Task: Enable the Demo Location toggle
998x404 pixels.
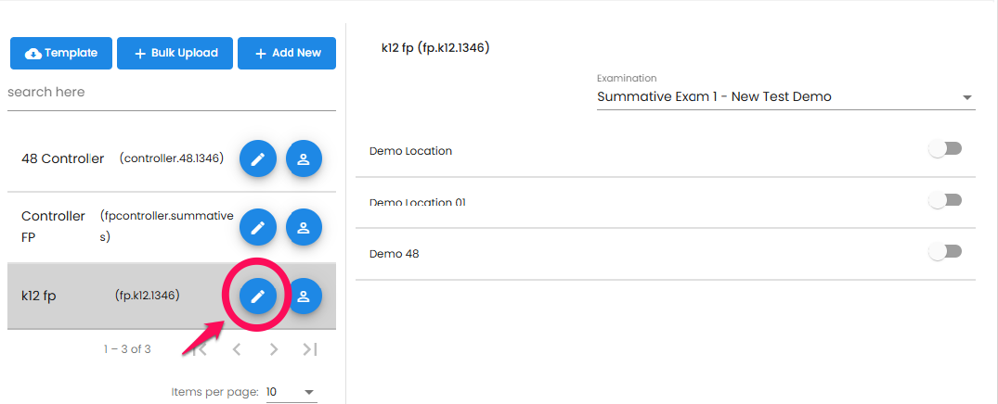Action: tap(945, 149)
